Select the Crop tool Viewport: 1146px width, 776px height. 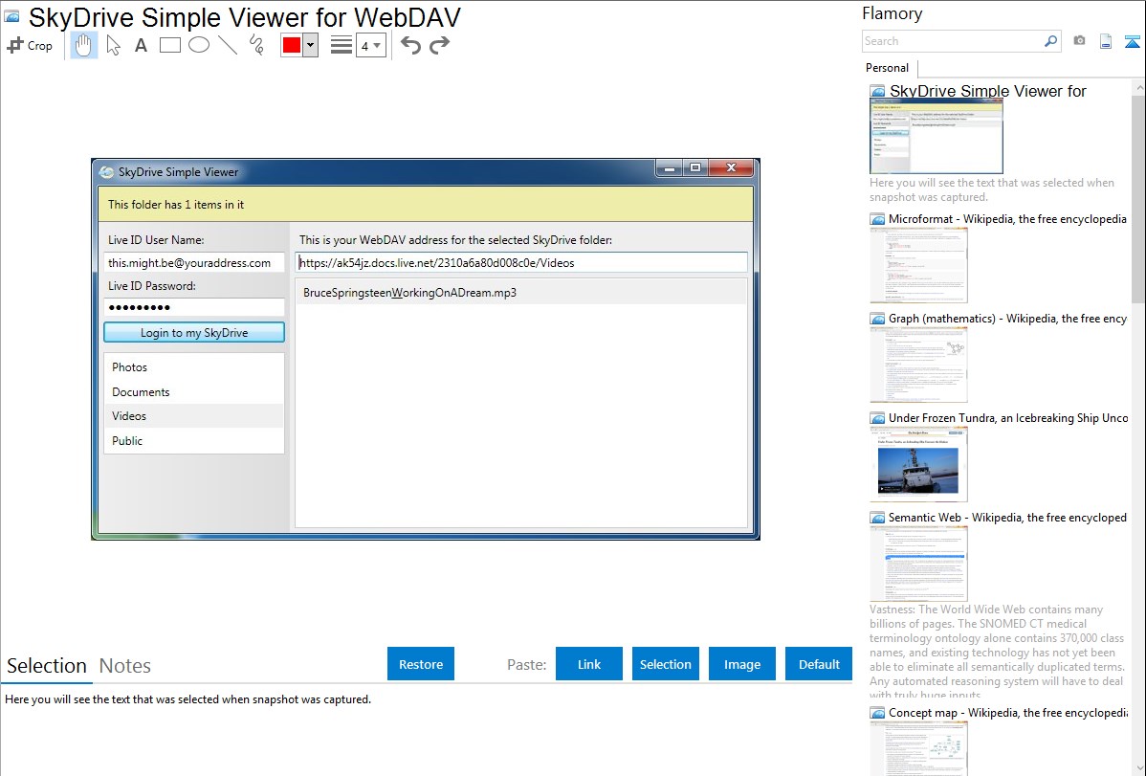[30, 45]
